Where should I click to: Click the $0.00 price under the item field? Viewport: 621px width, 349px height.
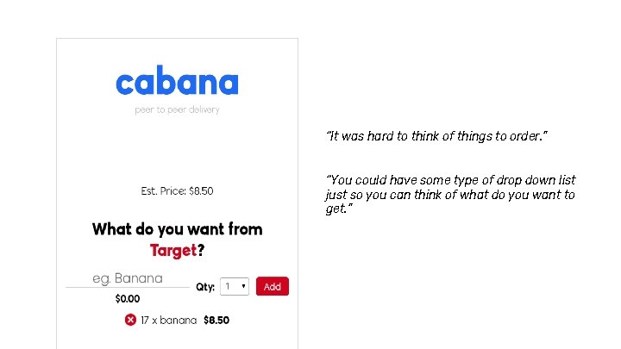click(x=128, y=299)
